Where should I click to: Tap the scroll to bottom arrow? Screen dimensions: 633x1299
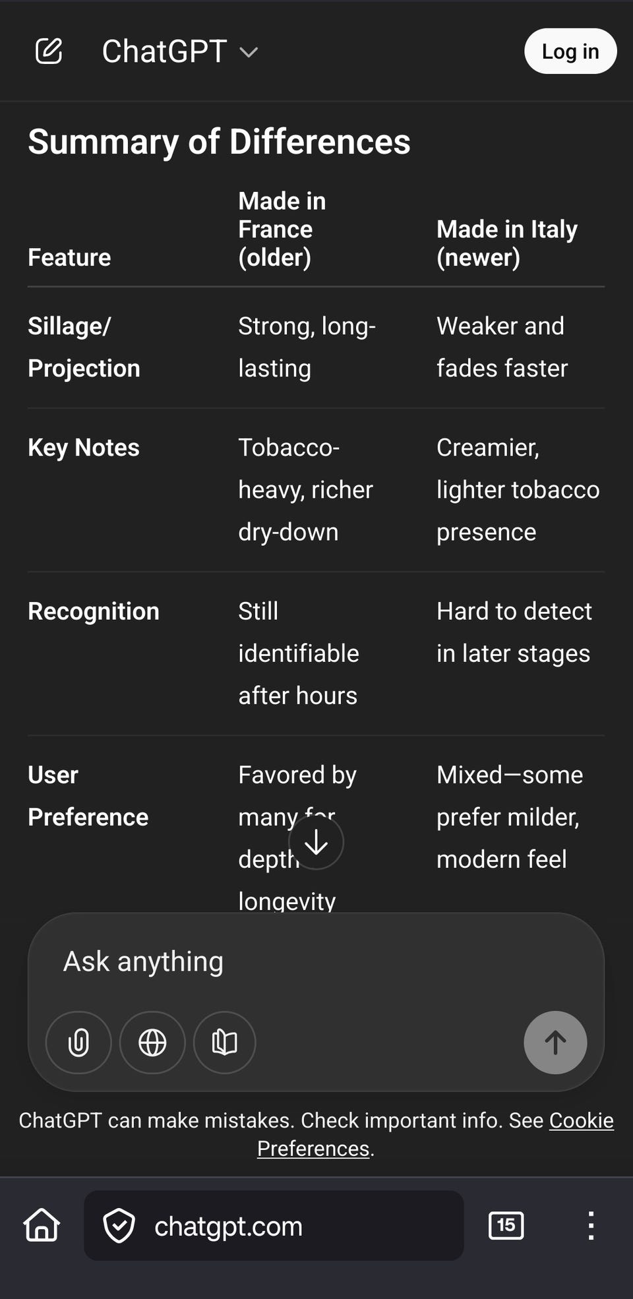316,842
